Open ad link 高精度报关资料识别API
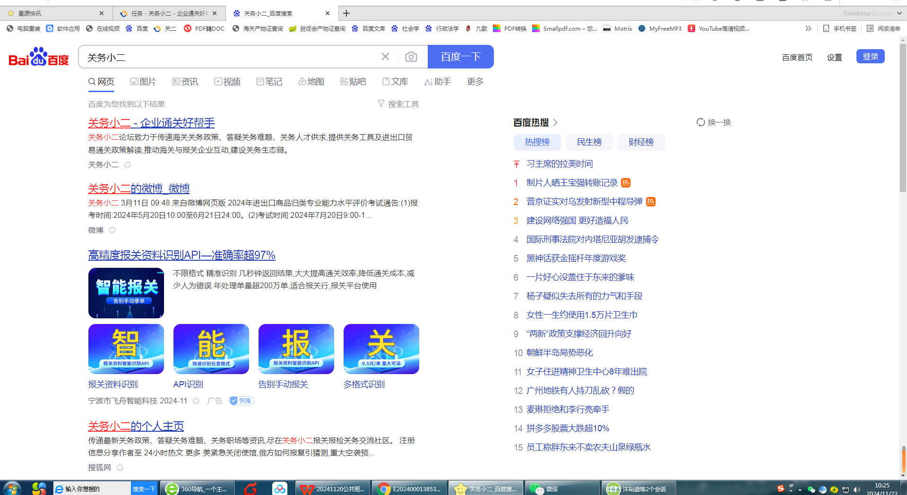 (181, 255)
